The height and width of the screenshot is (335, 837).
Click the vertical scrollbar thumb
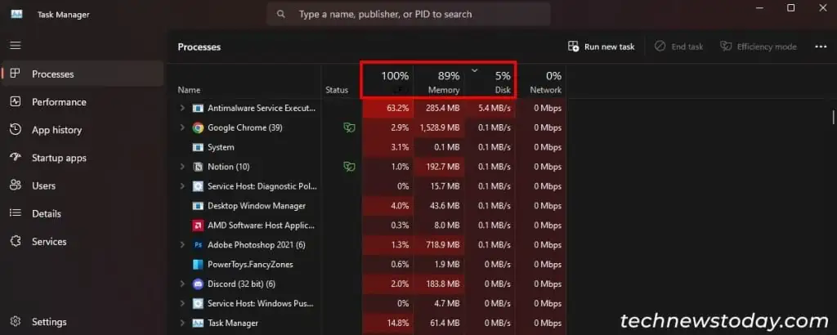click(x=833, y=117)
